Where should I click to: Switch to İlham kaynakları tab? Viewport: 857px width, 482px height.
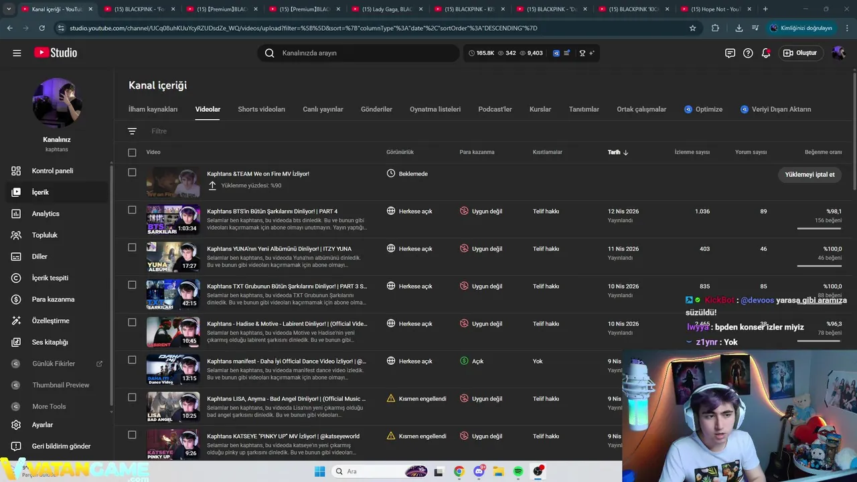153,109
